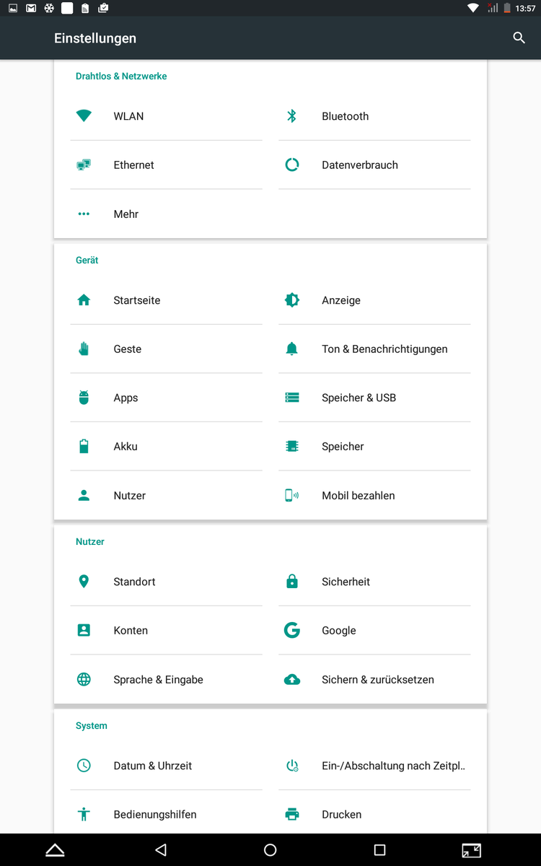Tap the Akku battery icon
This screenshot has width=541, height=866.
point(84,447)
